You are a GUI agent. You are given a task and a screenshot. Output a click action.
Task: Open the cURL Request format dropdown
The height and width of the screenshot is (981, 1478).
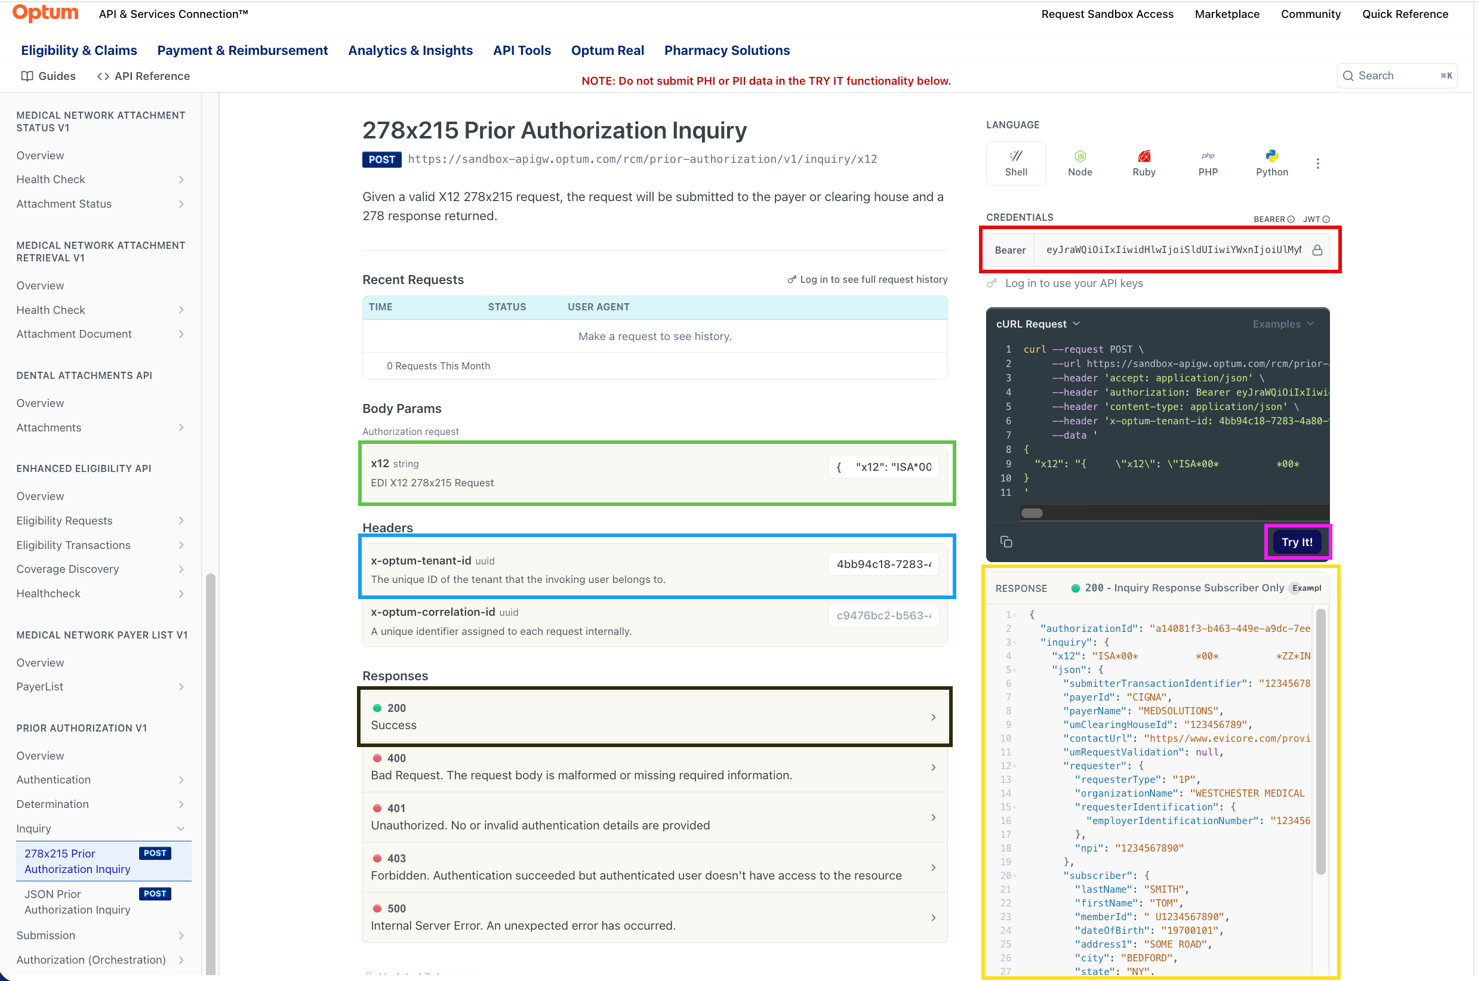coord(1039,324)
